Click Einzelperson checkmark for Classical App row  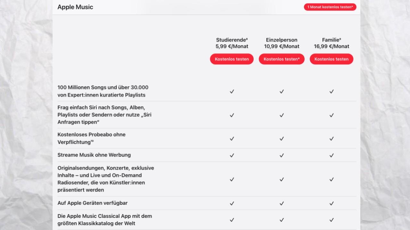point(282,220)
